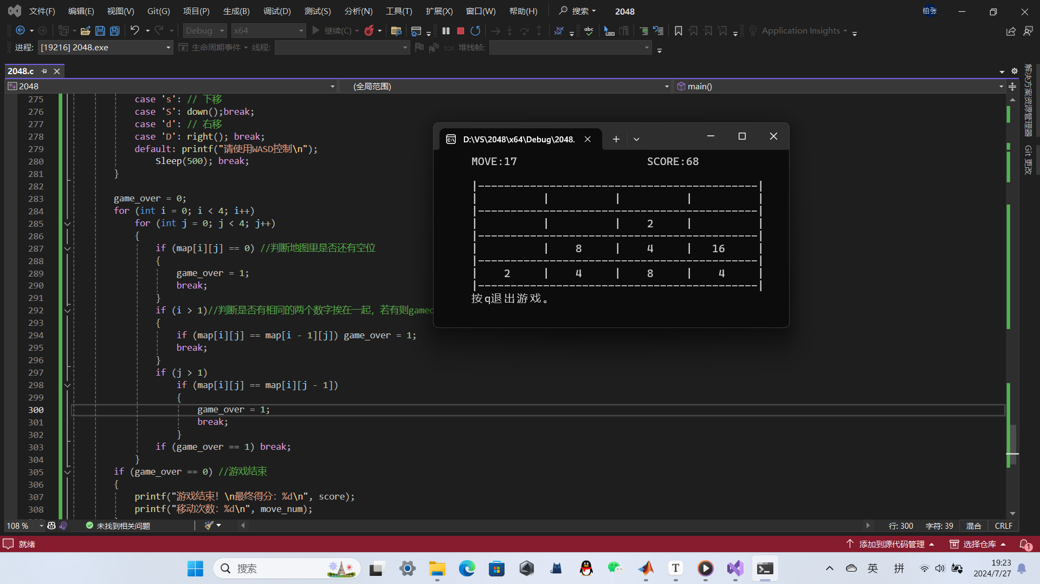
Task: Open the 工具(T) menu
Action: [399, 11]
